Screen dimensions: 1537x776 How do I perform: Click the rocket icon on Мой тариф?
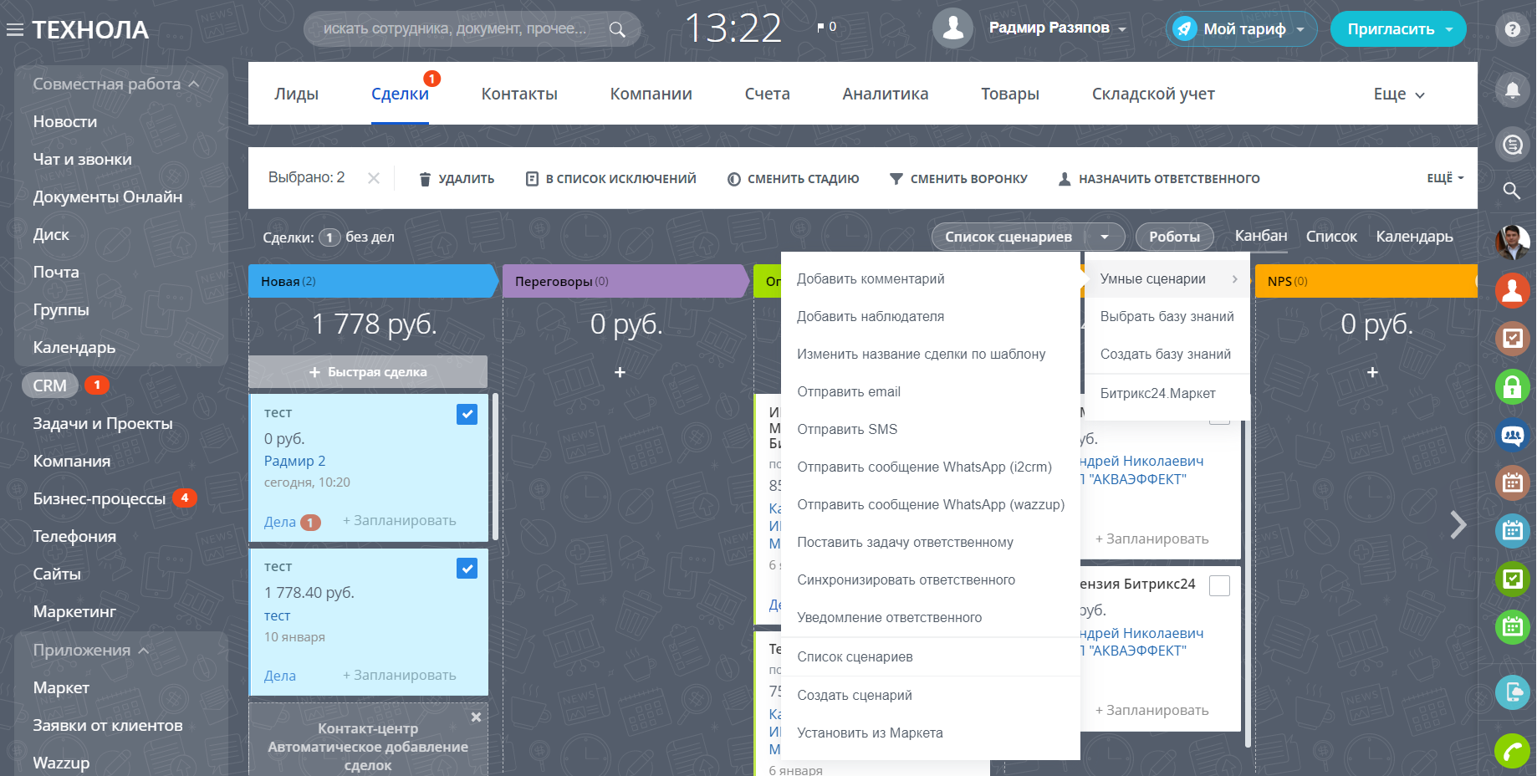pos(1184,29)
